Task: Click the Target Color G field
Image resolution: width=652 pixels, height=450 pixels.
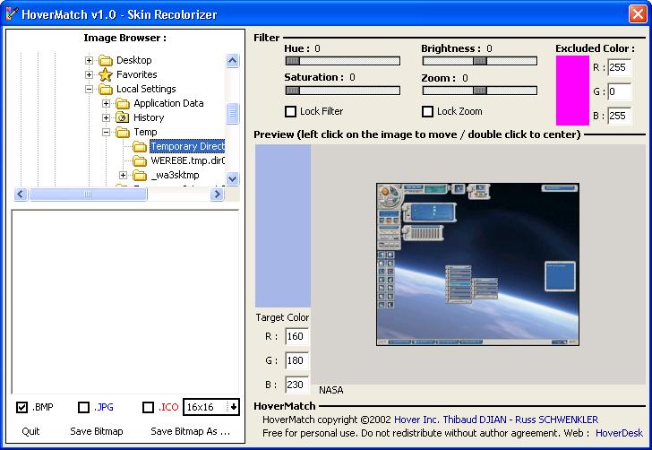Action: tap(297, 360)
